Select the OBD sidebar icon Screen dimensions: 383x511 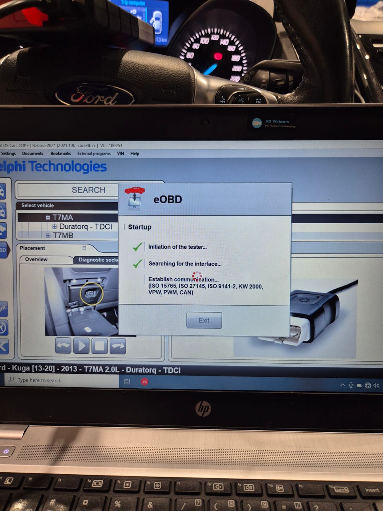[3, 250]
